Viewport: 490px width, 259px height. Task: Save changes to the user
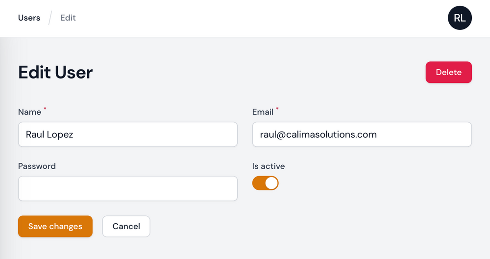click(55, 226)
